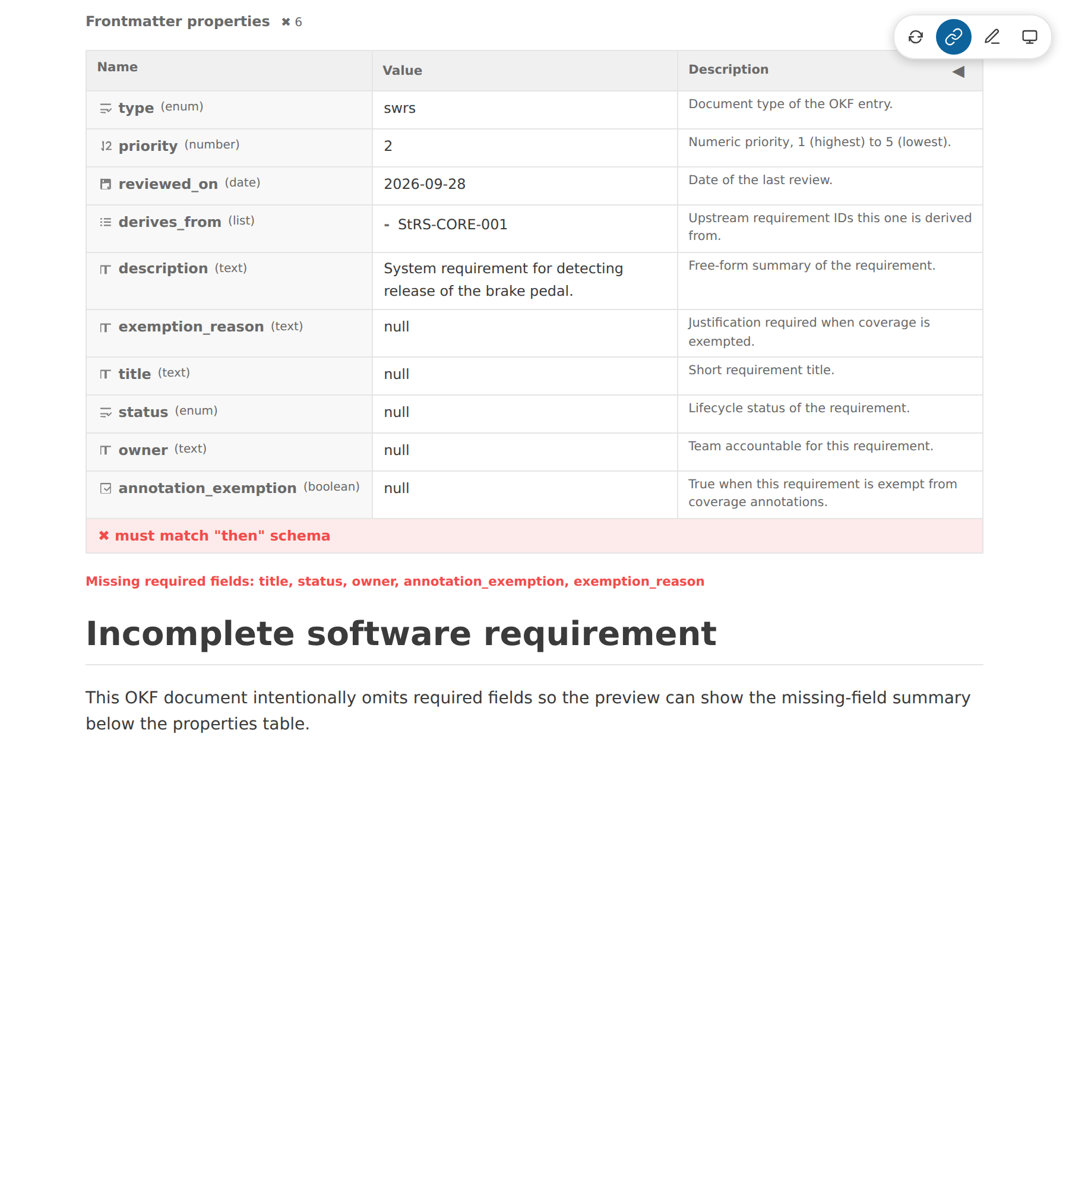Click the null value for owner

click(397, 450)
